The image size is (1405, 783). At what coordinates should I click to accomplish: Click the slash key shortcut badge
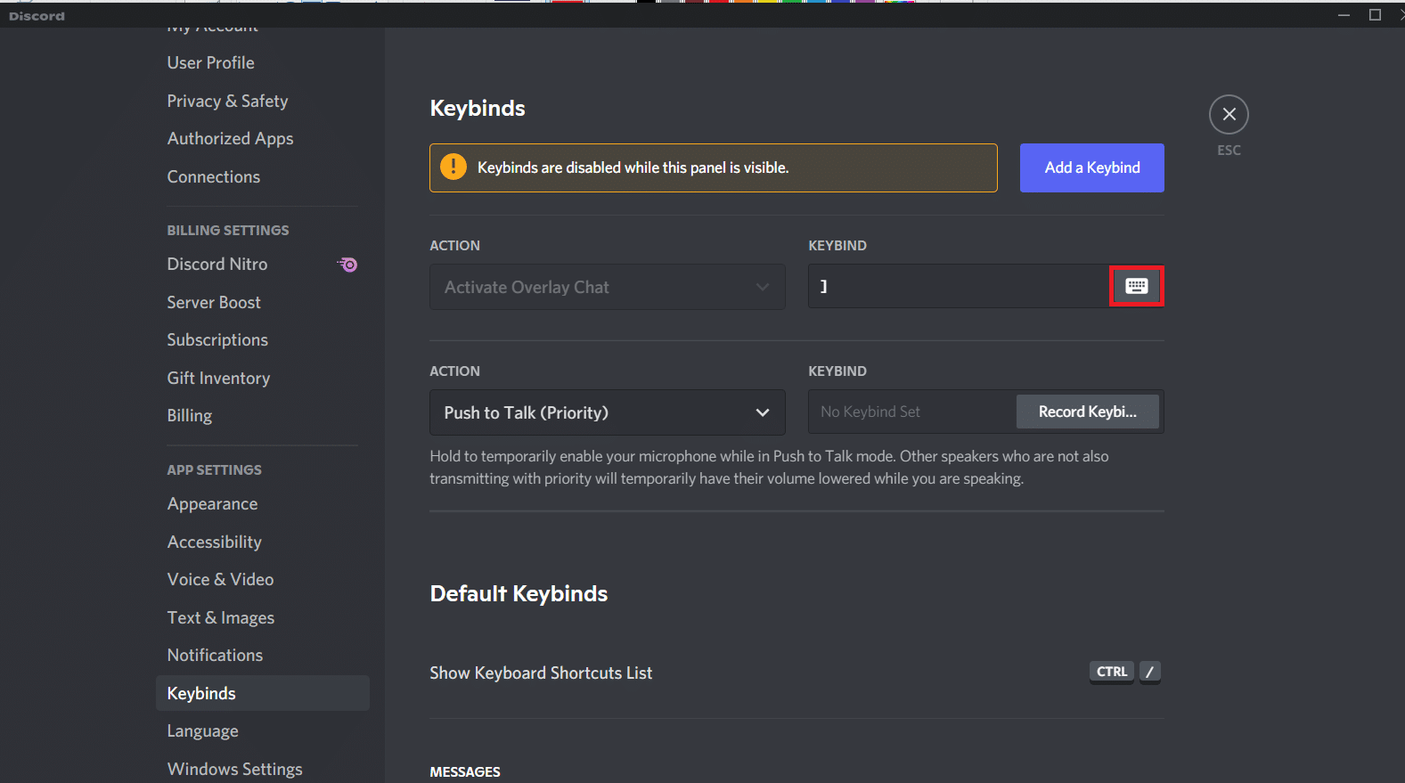1149,672
